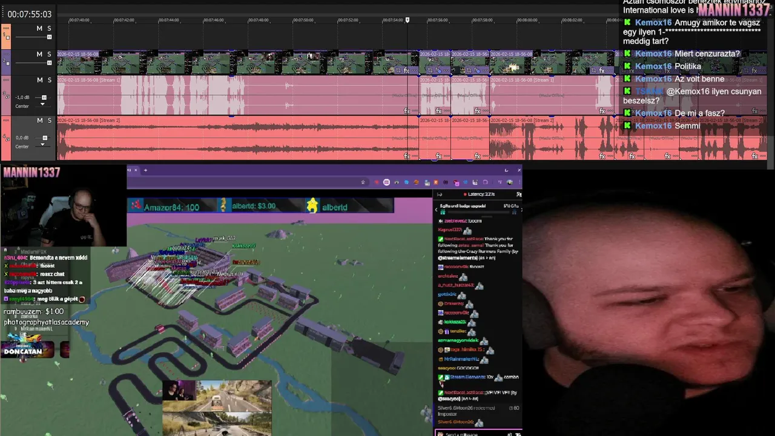The width and height of the screenshot is (775, 436).
Task: Click the 0,0 dB volume fader handle
Action: (x=44, y=138)
